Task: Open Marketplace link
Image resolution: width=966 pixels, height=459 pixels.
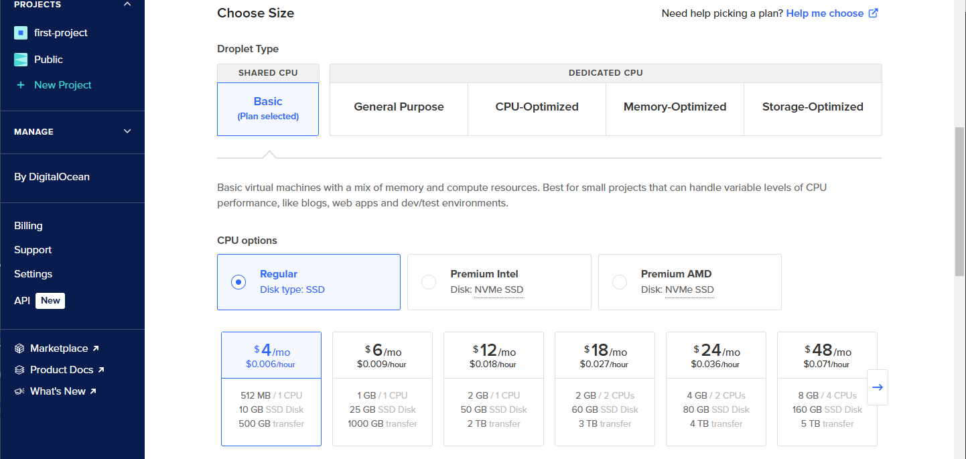Action: click(x=59, y=348)
